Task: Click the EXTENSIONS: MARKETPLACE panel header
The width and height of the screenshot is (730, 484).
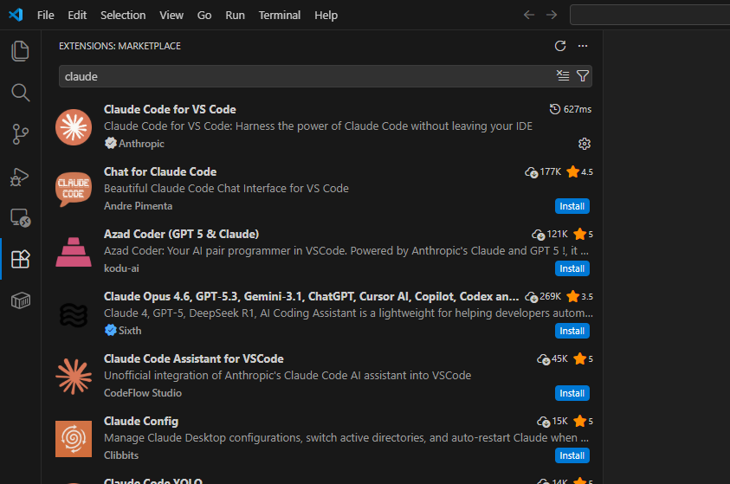Action: (x=120, y=46)
